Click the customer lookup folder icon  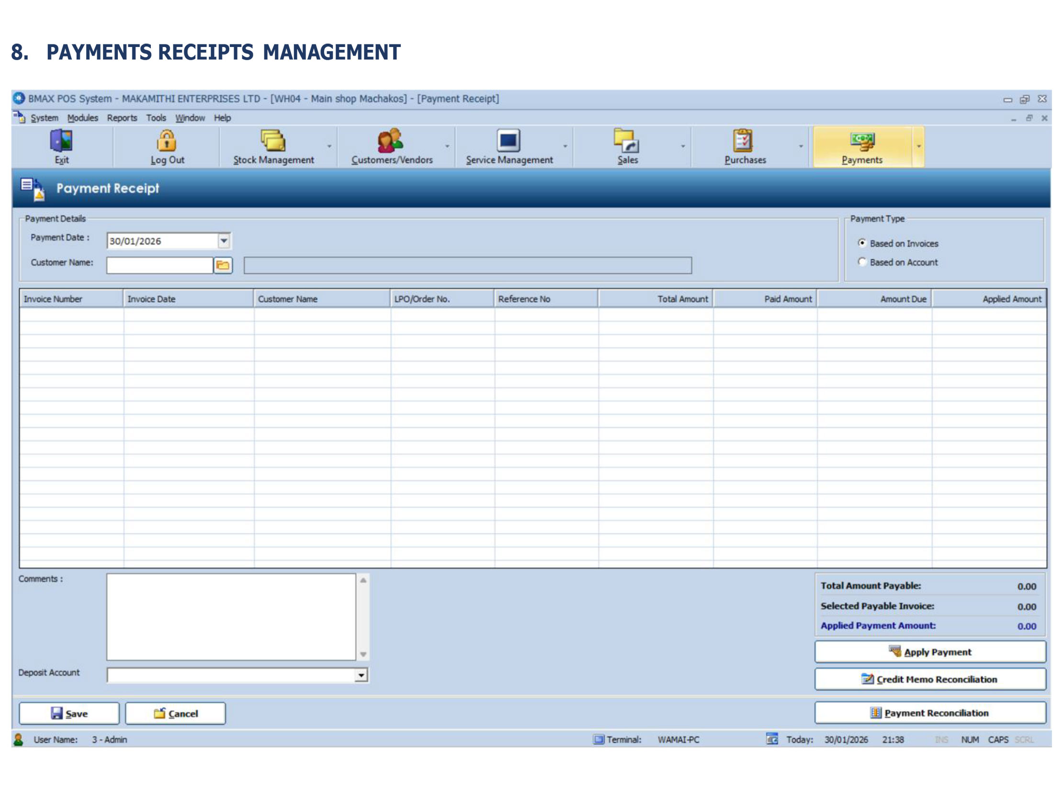[223, 265]
